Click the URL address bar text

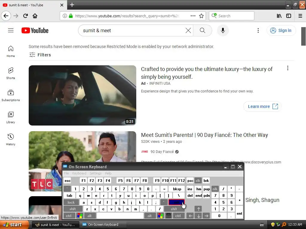click(x=127, y=16)
